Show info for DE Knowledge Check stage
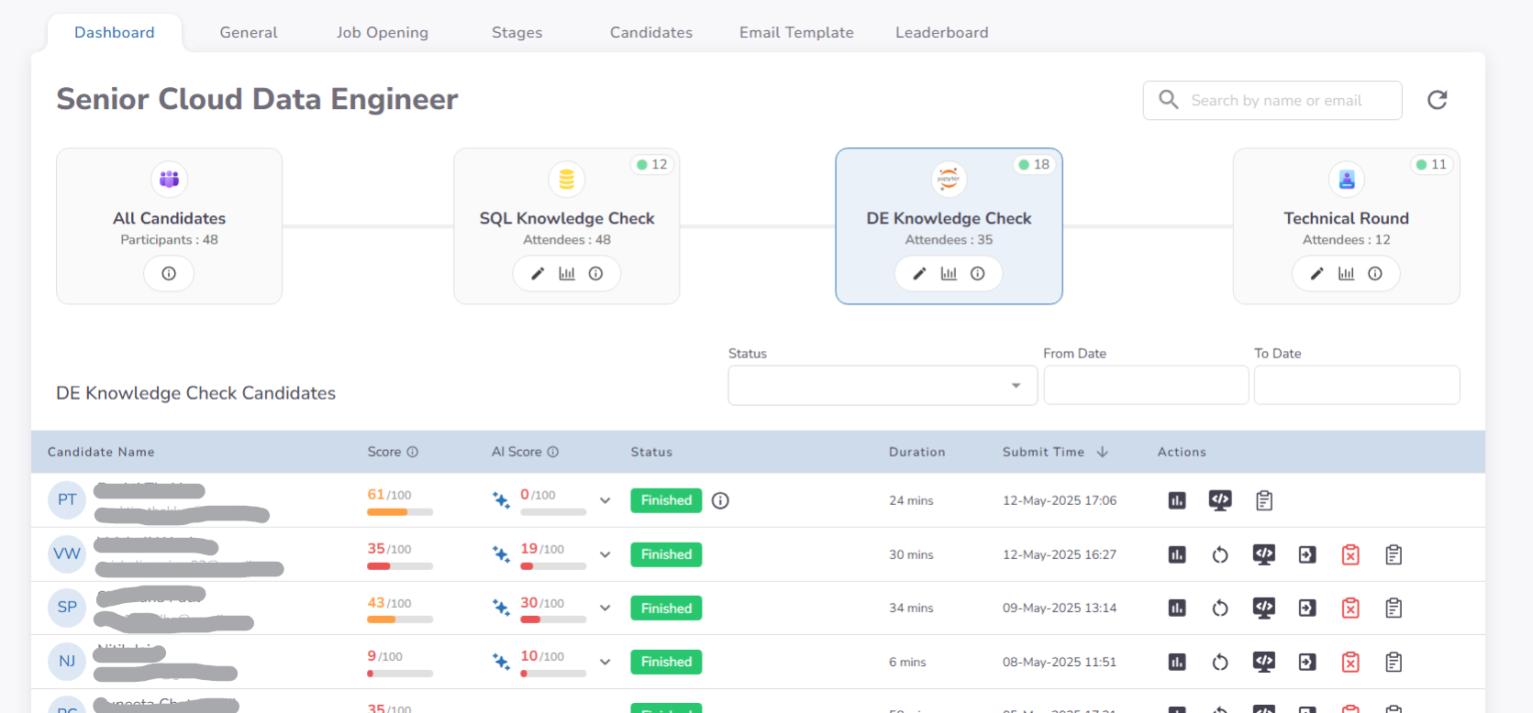This screenshot has width=1533, height=713. point(978,273)
